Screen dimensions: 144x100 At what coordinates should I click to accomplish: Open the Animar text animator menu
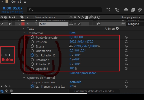[117, 28]
